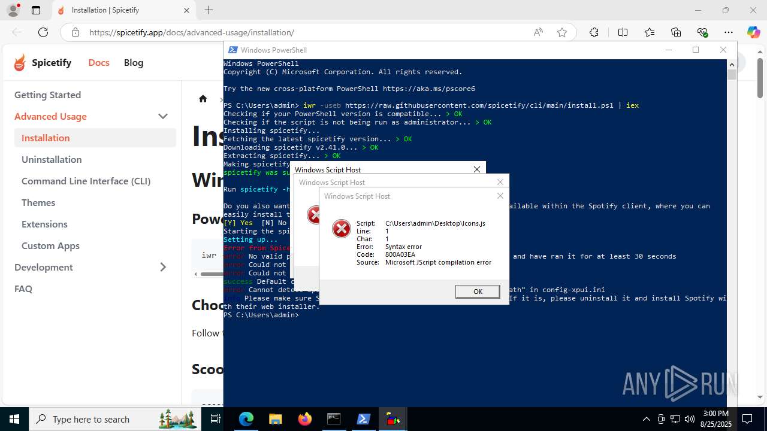Screen dimensions: 767x431
Task: Click the PowerShell title bar icon
Action: [232, 50]
